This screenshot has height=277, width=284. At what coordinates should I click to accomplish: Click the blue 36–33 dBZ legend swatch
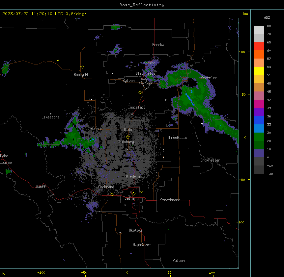tap(259, 120)
